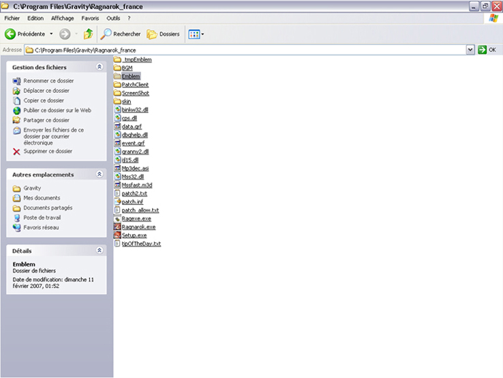This screenshot has width=503, height=378.
Task: Click Publier ce dossier sur le Web
Action: point(57,110)
